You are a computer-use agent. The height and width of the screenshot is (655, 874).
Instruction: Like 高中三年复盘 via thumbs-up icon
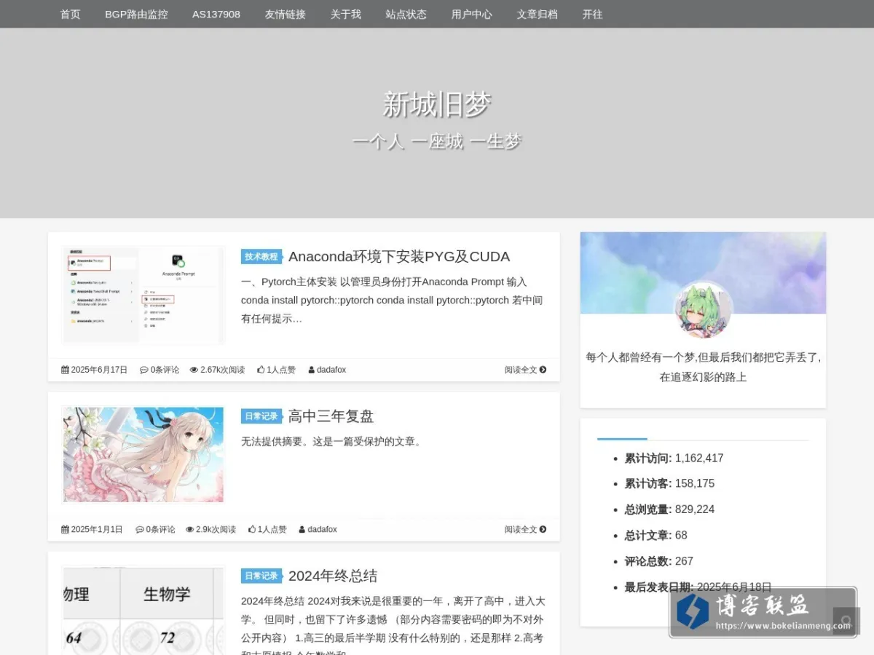coord(252,530)
